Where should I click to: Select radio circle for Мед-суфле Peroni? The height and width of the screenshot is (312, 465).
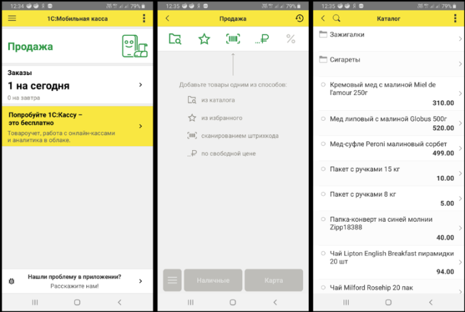323,143
